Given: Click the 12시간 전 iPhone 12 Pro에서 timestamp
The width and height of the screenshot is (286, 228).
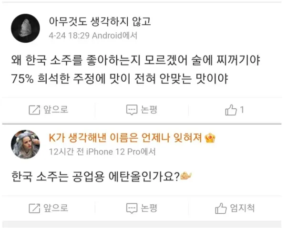Looking at the screenshot, I should [102, 152].
